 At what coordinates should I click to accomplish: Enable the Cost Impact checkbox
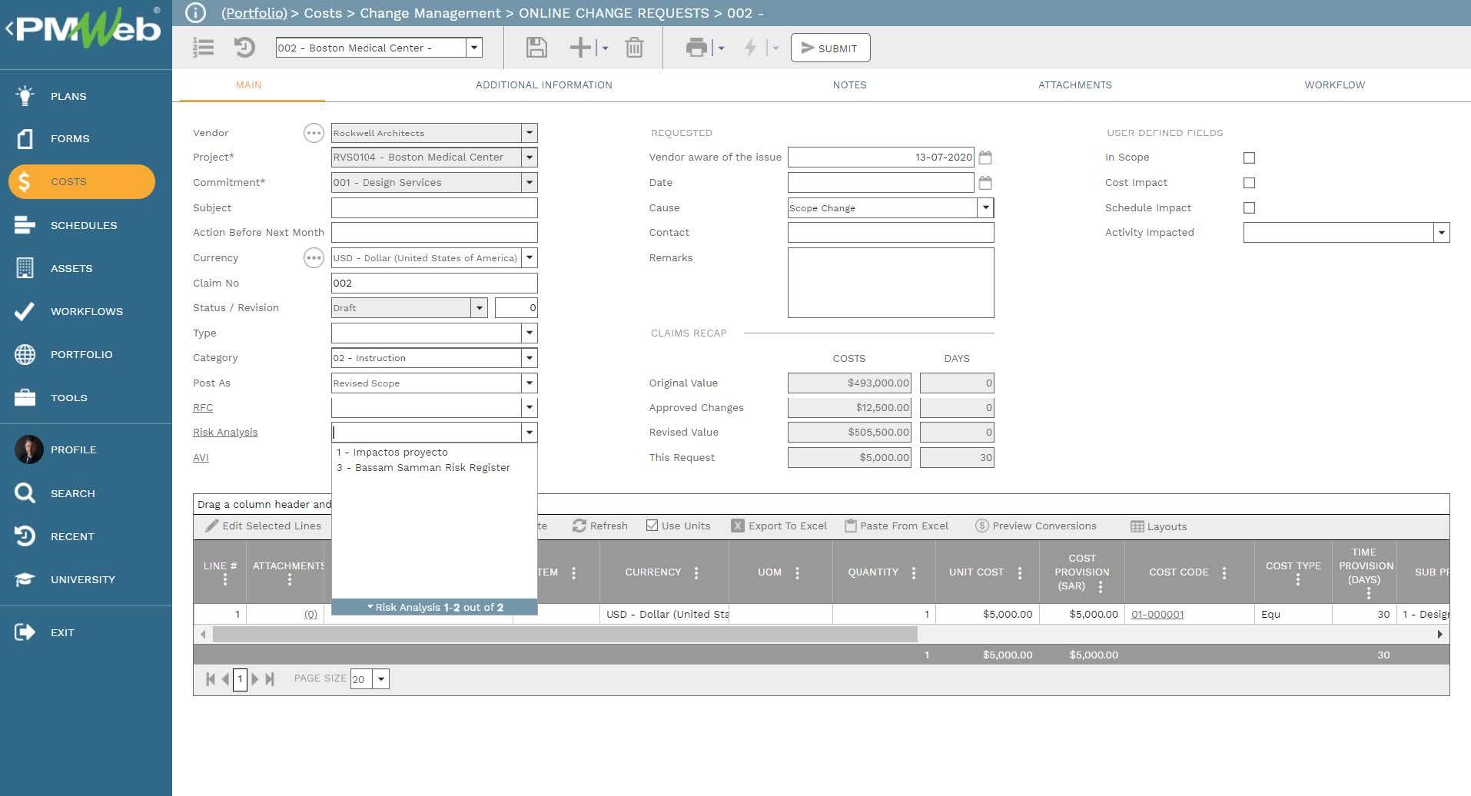tap(1249, 183)
